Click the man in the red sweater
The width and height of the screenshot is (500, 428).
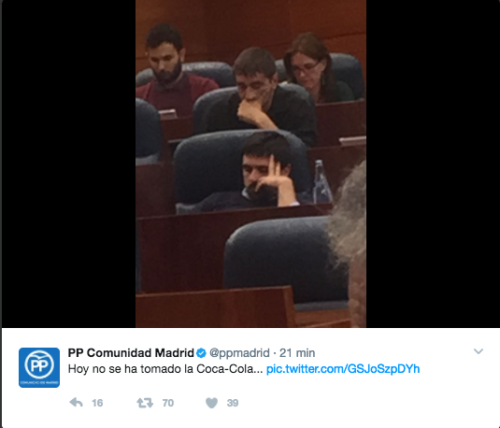tap(172, 72)
